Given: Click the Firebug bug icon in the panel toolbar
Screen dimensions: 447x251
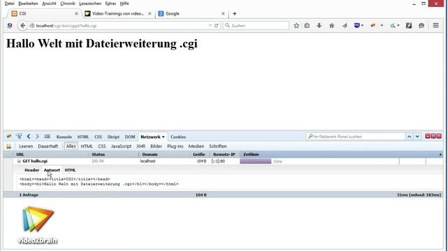Looking at the screenshot, I should 9,137.
